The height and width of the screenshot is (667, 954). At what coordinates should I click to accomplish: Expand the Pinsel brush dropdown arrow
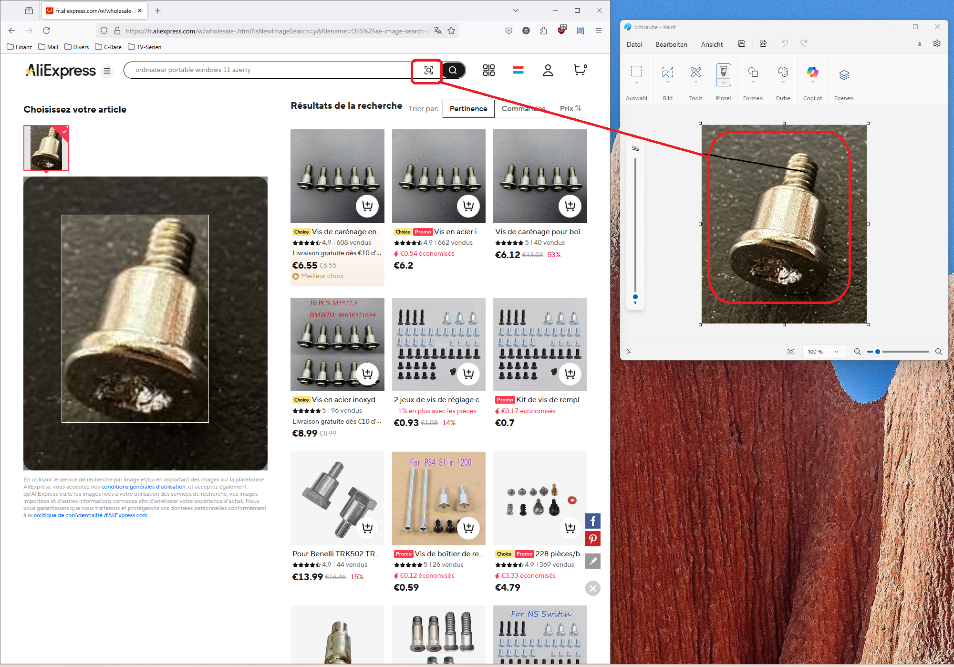(723, 83)
